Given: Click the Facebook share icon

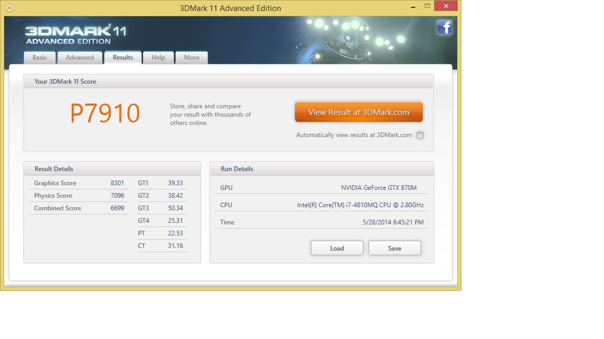Looking at the screenshot, I should coord(444,27).
